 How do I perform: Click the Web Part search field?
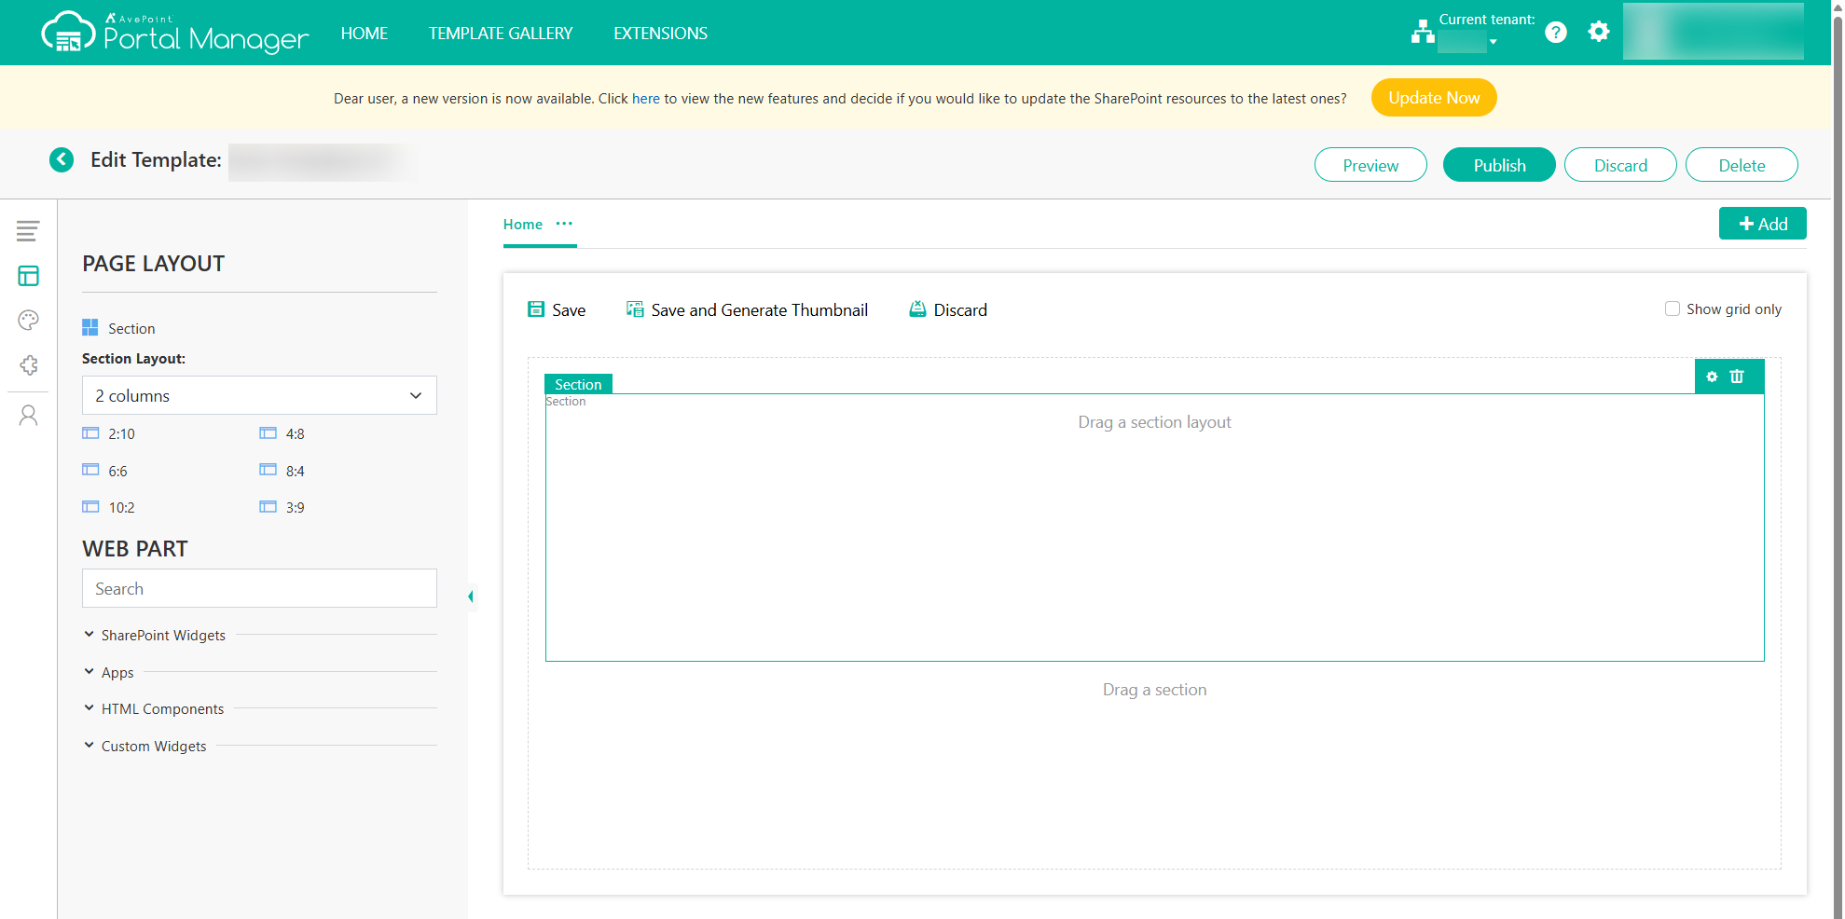point(259,588)
